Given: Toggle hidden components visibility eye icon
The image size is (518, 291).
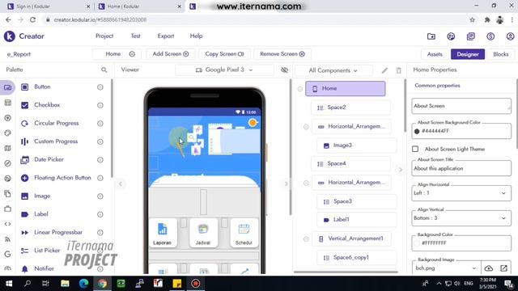Looking at the screenshot, I should tap(284, 70).
